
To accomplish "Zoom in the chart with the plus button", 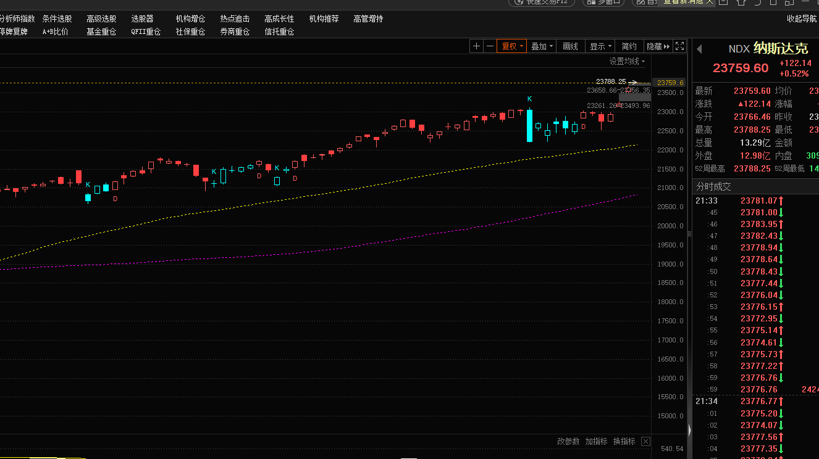I will point(476,46).
